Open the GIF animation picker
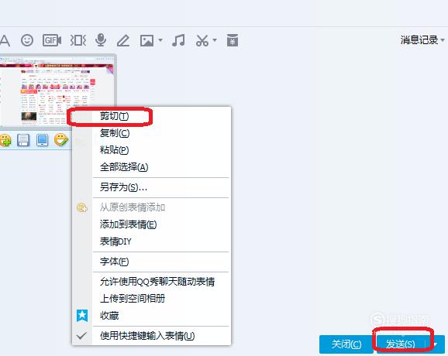Viewport: 448px width, 356px height. [52, 40]
